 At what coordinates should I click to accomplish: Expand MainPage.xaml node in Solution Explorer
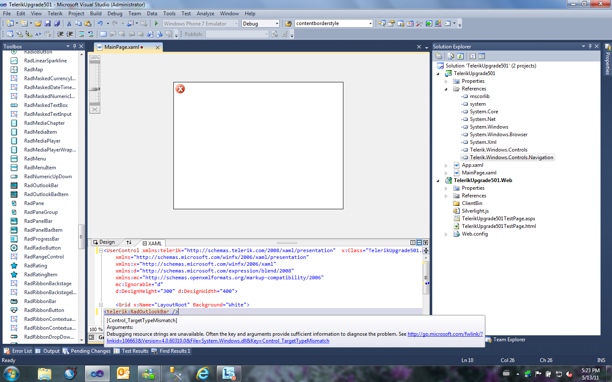(x=446, y=173)
